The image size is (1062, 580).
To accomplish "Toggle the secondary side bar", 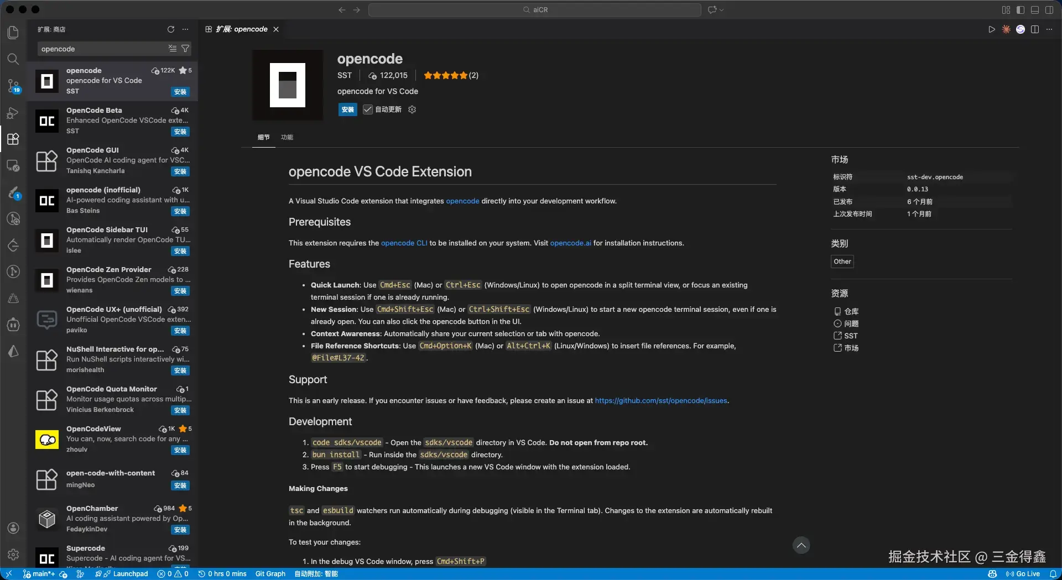I will (x=1049, y=10).
